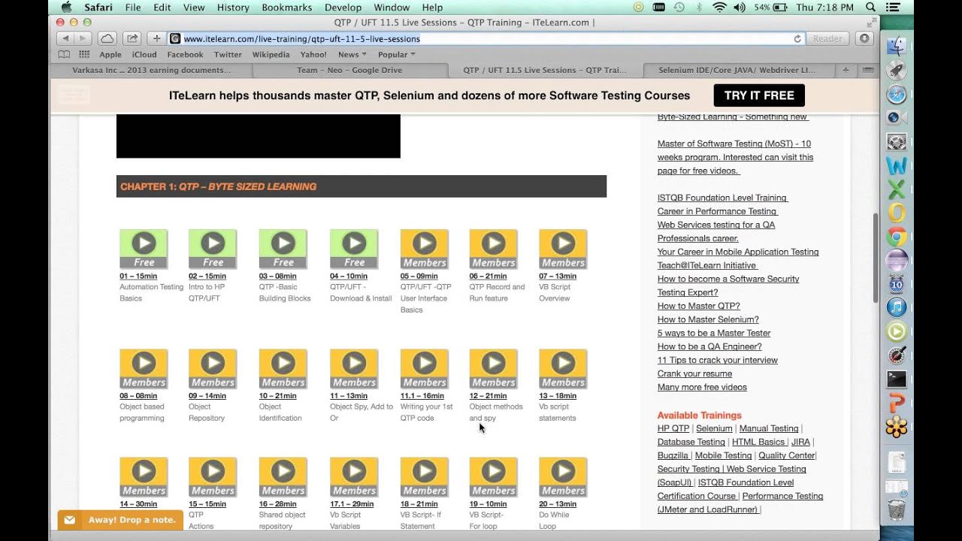
Task: Click Away! Drop a note button
Action: coord(120,520)
